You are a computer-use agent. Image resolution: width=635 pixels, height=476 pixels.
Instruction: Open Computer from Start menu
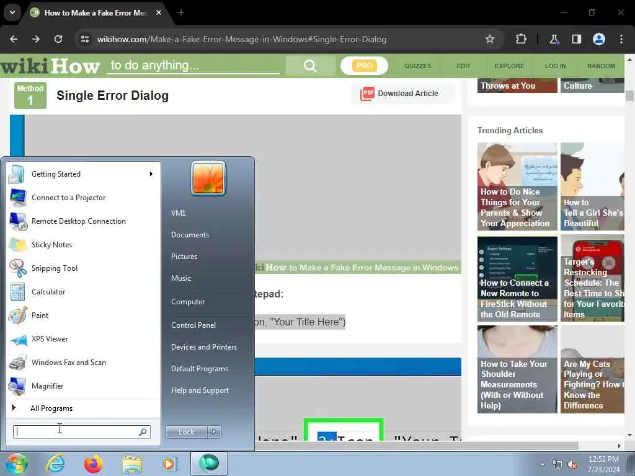coord(188,302)
